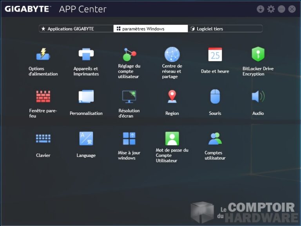Click the "Fenêtre pare-feu" label
The image size is (301, 226).
coord(43,113)
